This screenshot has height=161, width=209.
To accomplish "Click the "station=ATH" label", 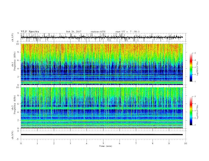I will pyautogui.click(x=98, y=32).
